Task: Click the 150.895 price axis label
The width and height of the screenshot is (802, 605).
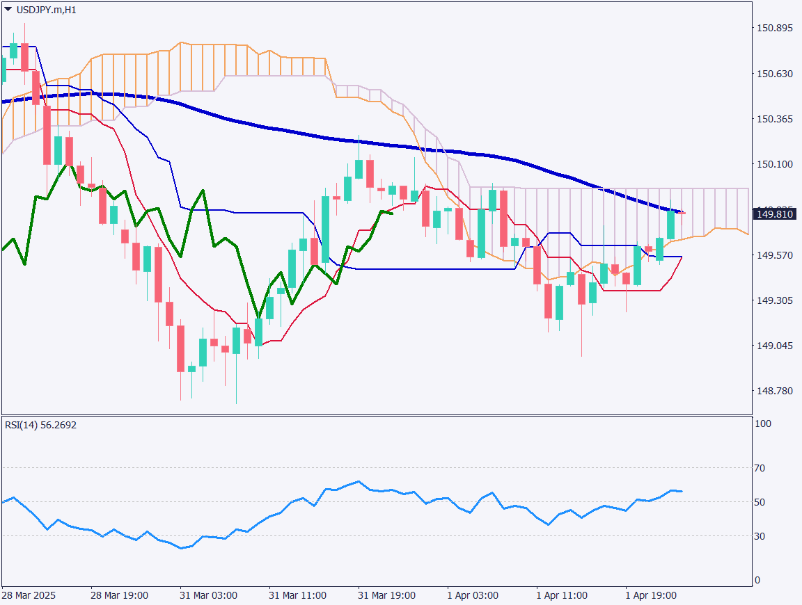Action: (x=775, y=29)
